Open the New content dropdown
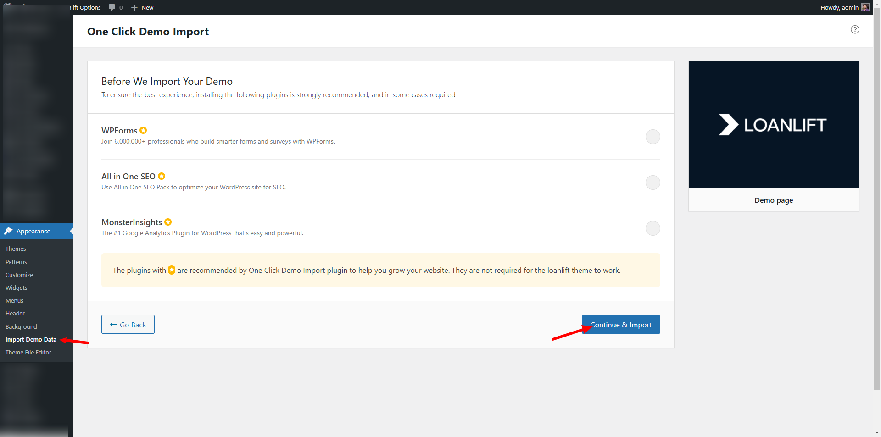Image resolution: width=881 pixels, height=437 pixels. [147, 7]
